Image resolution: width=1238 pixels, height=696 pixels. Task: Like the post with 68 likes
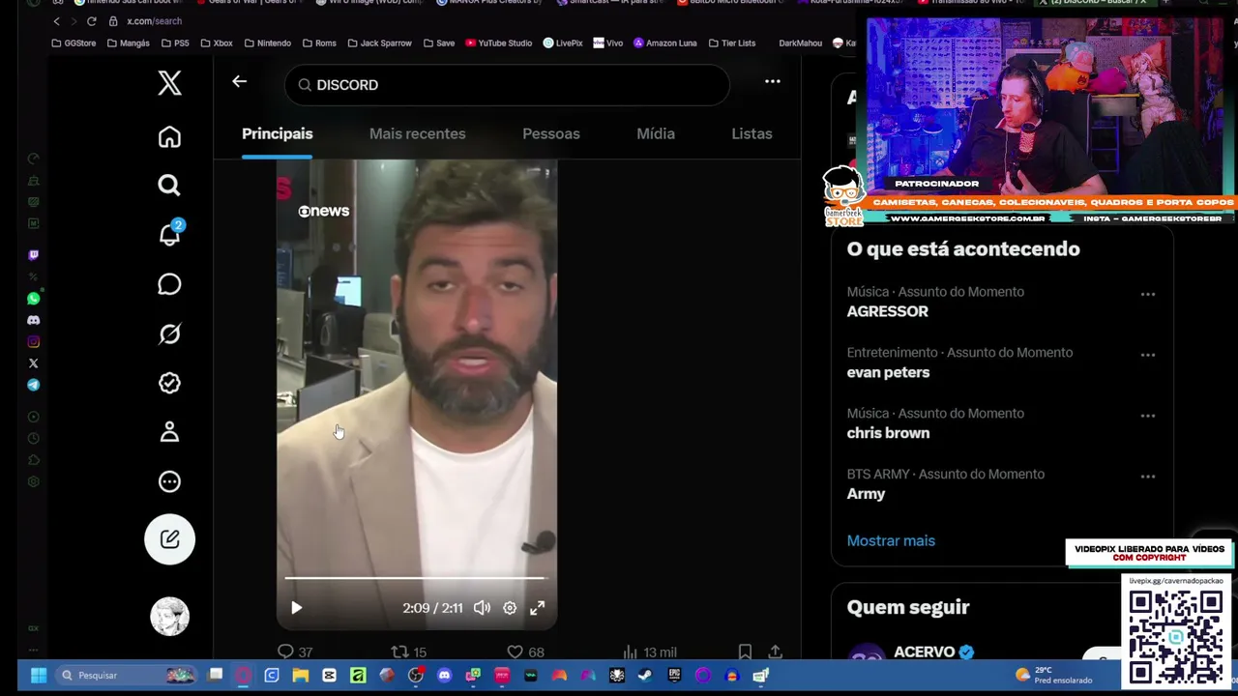tap(525, 652)
